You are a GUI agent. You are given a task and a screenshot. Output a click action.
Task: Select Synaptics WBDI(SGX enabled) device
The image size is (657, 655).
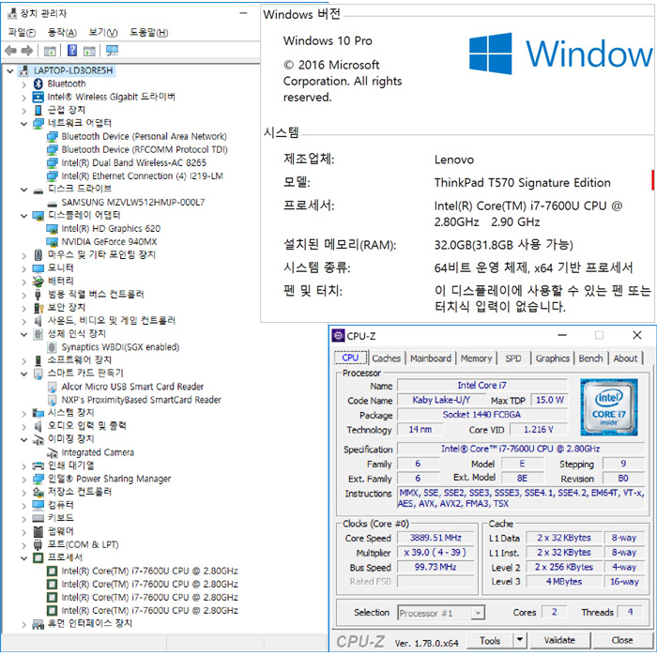[120, 347]
